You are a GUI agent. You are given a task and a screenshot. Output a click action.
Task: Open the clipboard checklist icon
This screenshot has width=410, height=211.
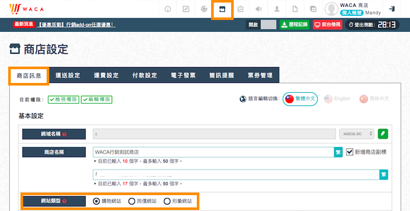pyautogui.click(x=240, y=9)
